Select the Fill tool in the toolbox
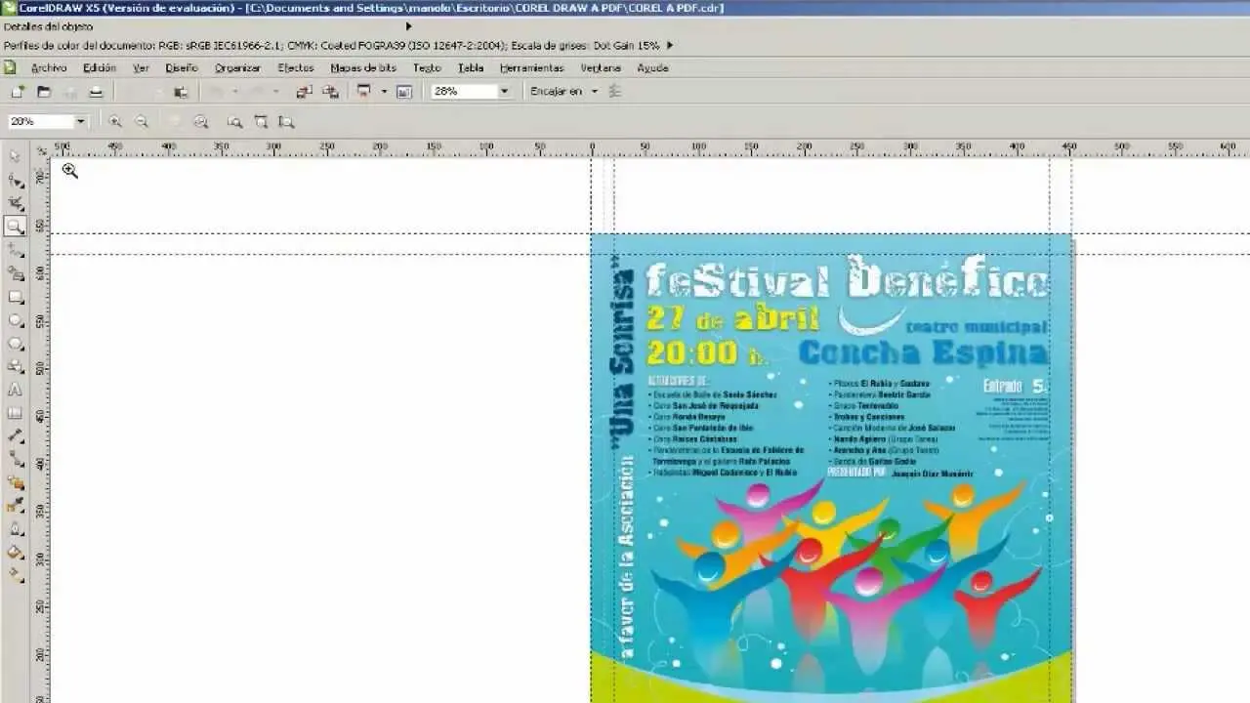The width and height of the screenshot is (1250, 703). point(15,553)
